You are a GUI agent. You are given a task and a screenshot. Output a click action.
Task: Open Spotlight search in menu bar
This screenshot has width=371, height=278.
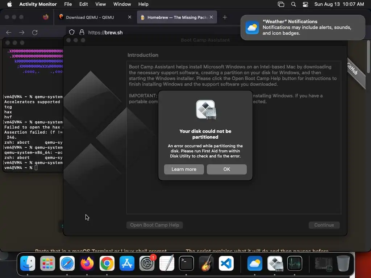[x=293, y=4]
